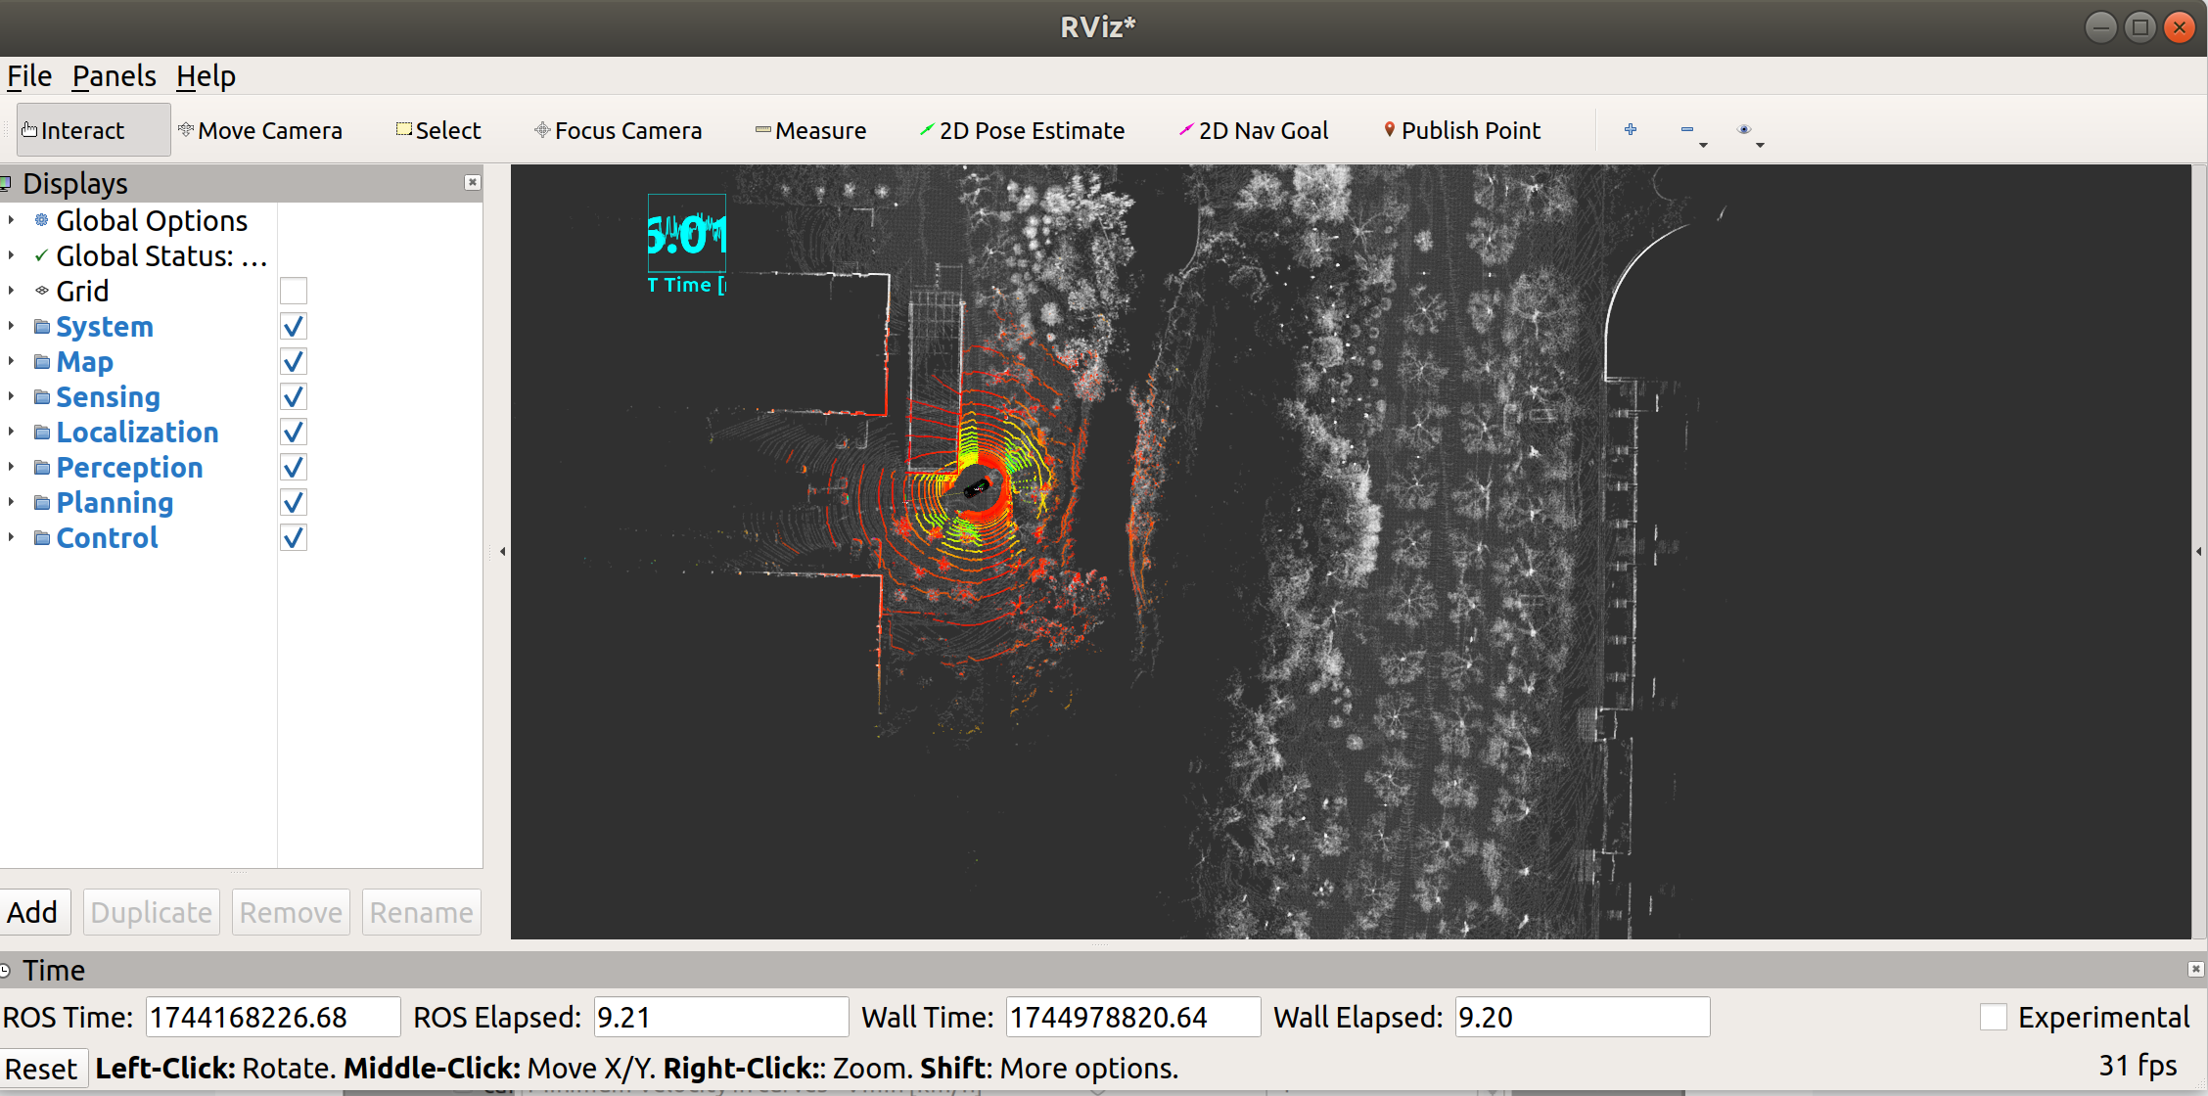Viewport: 2208px width, 1096px height.
Task: Expand the Localization display group
Action: (11, 433)
